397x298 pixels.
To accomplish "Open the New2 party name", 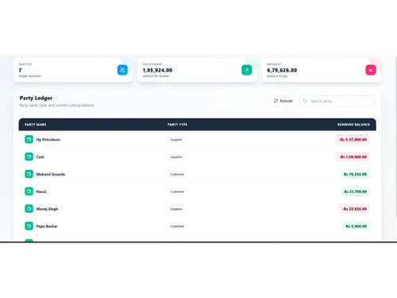I will point(41,192).
